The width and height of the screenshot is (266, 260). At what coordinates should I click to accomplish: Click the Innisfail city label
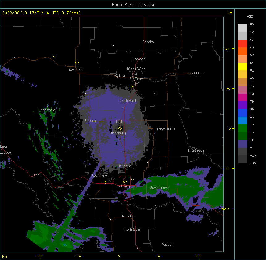point(128,101)
